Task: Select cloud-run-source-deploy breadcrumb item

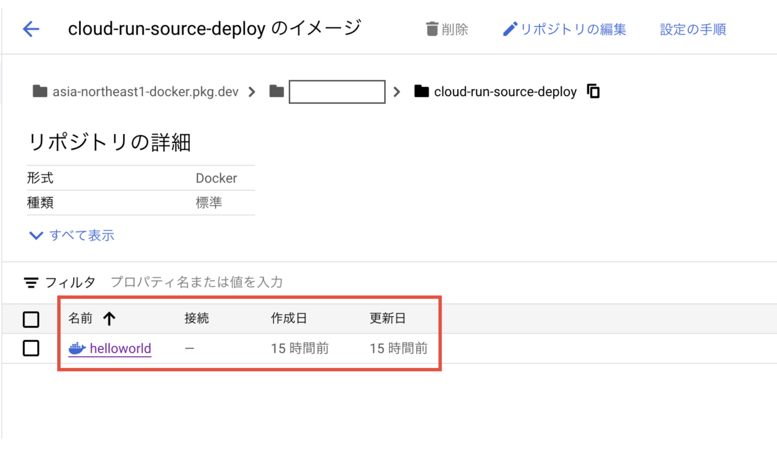Action: (505, 92)
